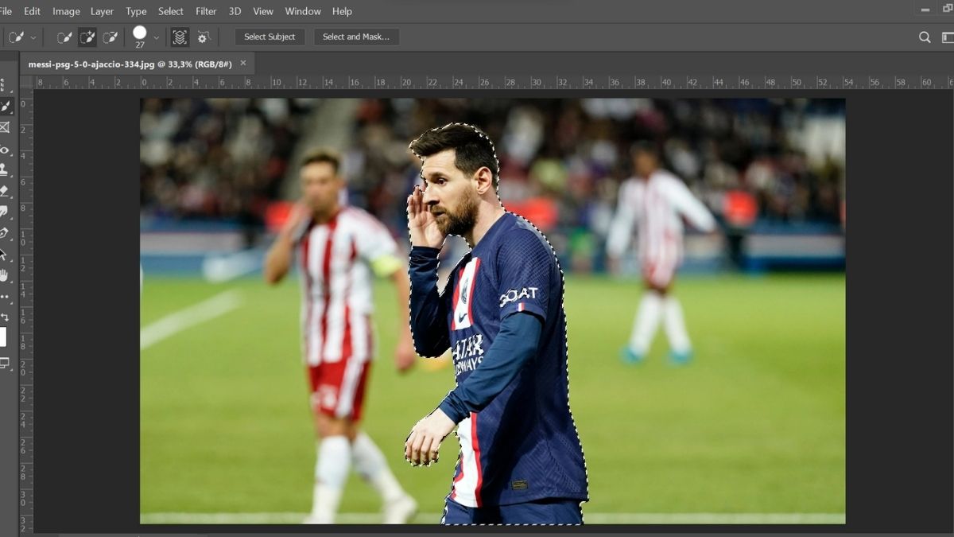This screenshot has height=537, width=954.
Task: Close the messi-psg-5-0-ajaccio-334.jpg tab
Action: 243,63
